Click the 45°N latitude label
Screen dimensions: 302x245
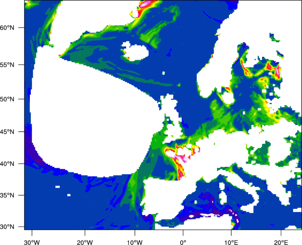pos(7,132)
